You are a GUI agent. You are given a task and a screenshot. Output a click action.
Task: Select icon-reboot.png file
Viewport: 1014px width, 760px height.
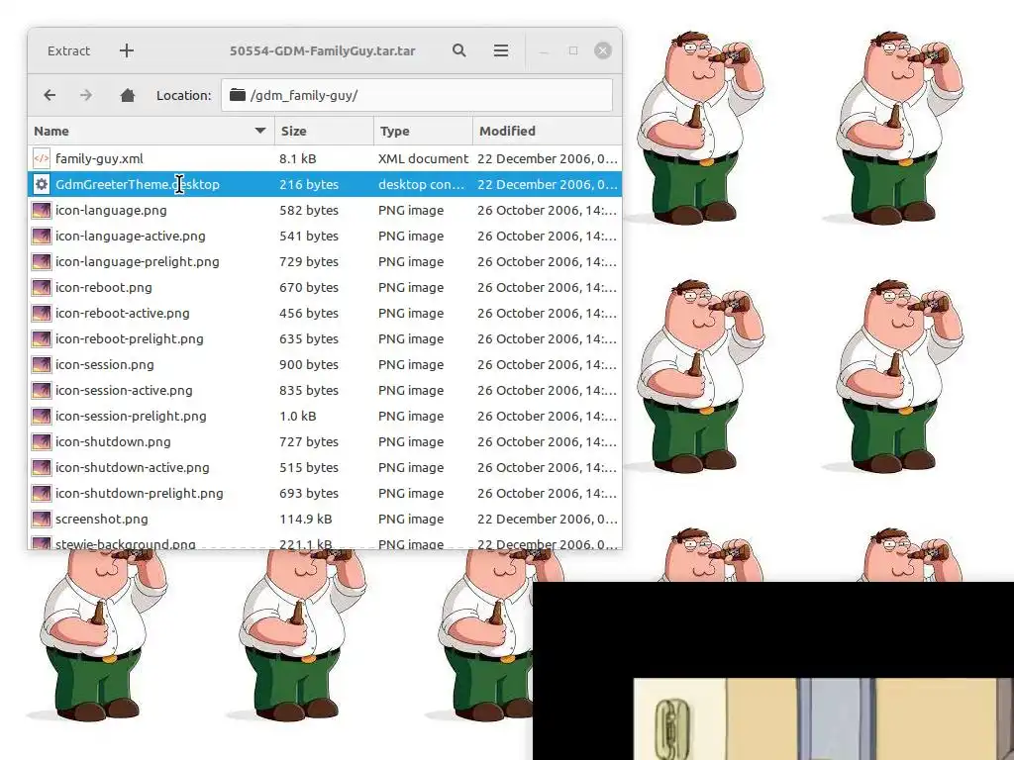pos(325,288)
